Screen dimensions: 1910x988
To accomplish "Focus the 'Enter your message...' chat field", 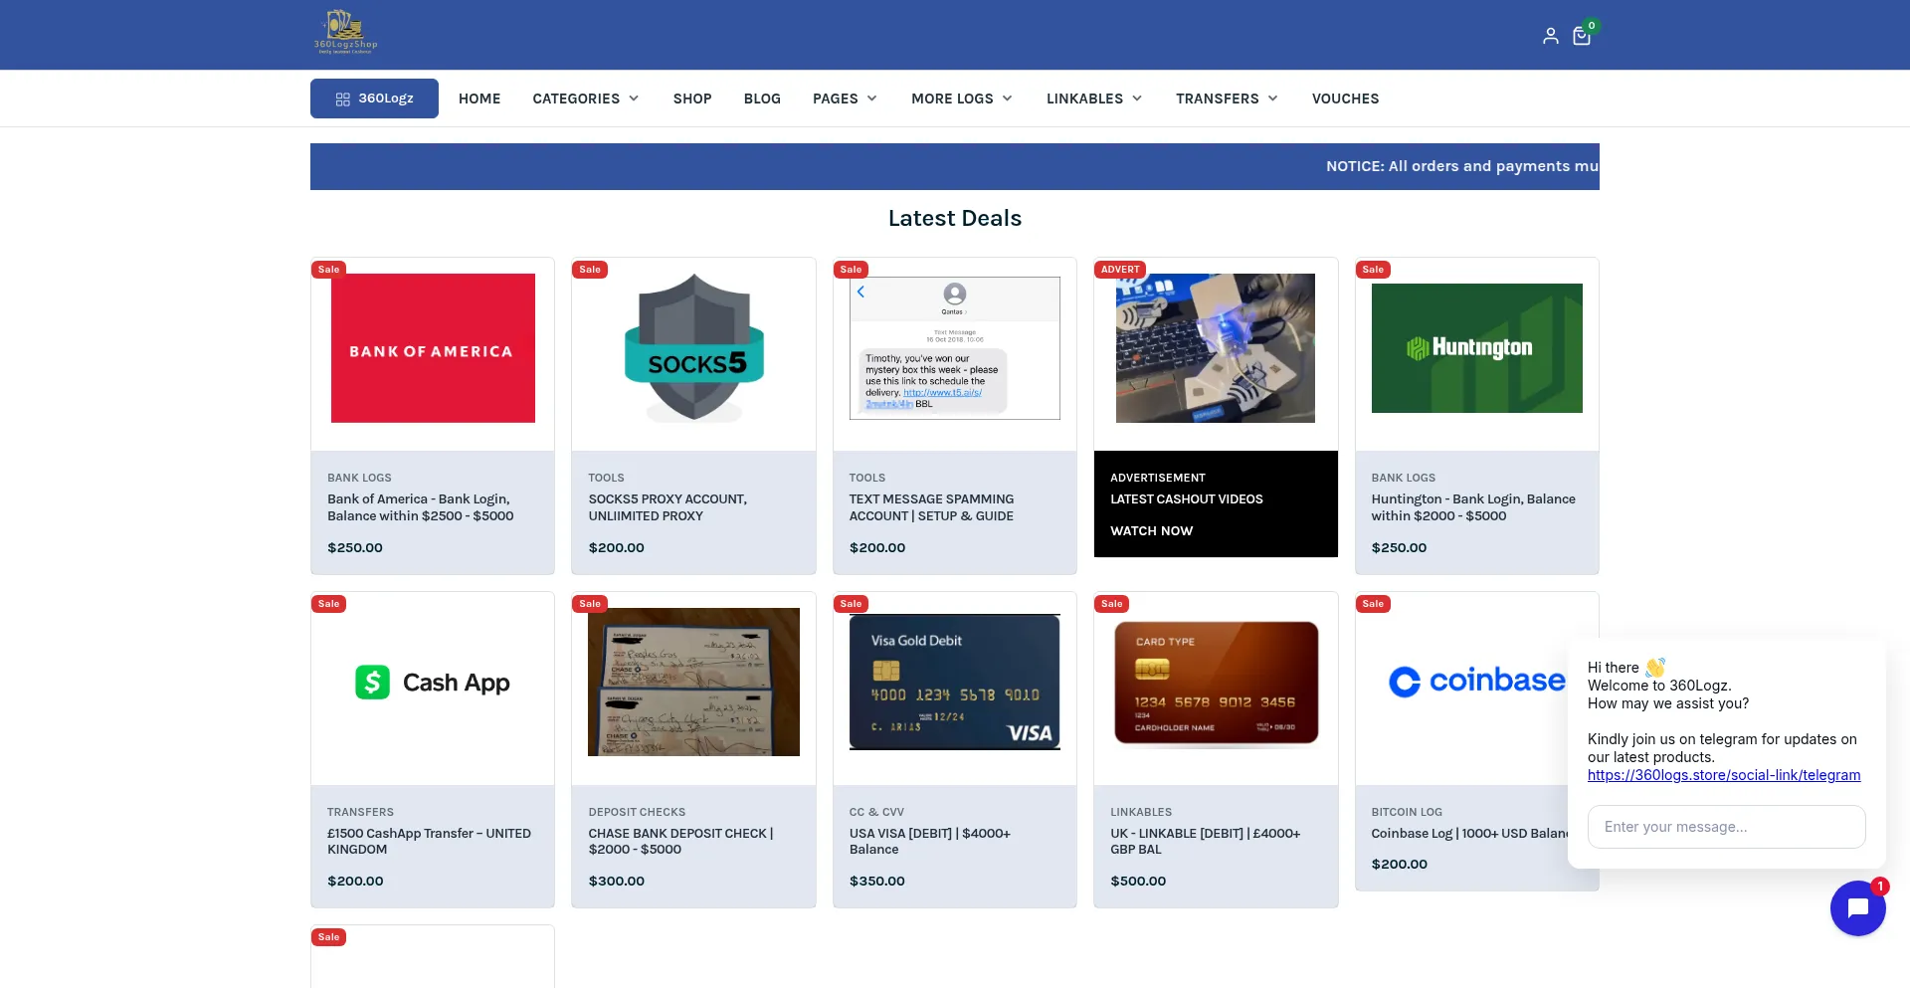I will tap(1727, 827).
